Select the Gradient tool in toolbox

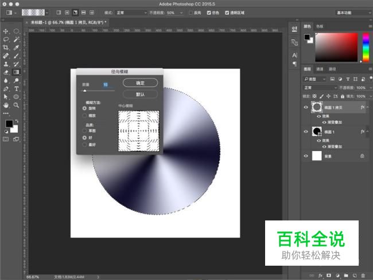coord(16,72)
